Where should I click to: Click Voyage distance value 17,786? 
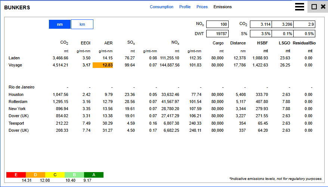point(239,65)
